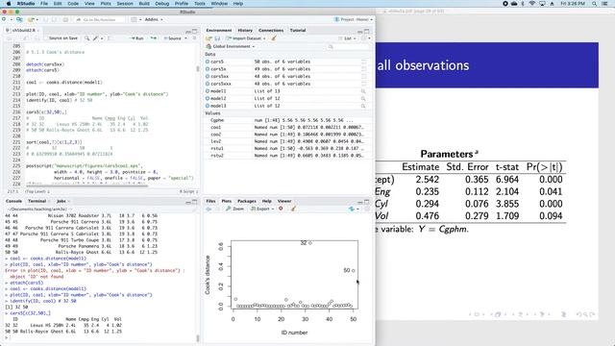615x346 pixels.
Task: View model2 with its magnifier icon
Action: click(x=363, y=98)
